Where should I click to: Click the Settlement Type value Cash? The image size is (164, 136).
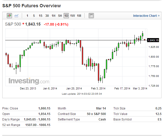click(102, 119)
